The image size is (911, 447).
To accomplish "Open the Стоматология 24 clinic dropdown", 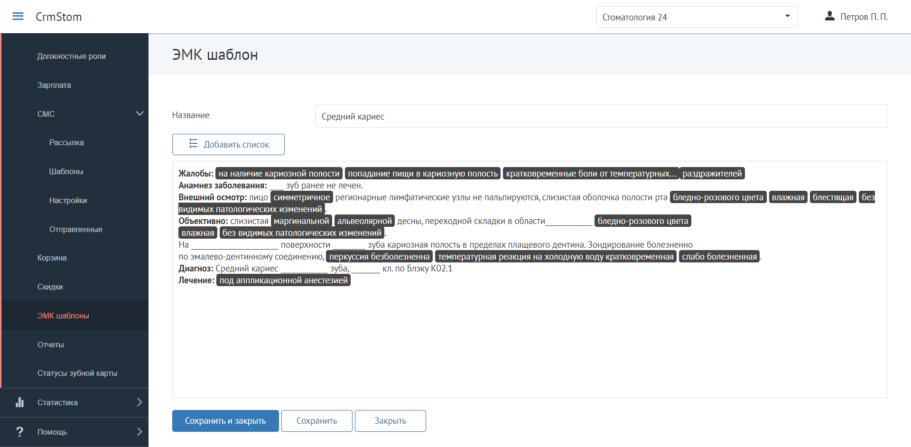I will pyautogui.click(x=697, y=17).
